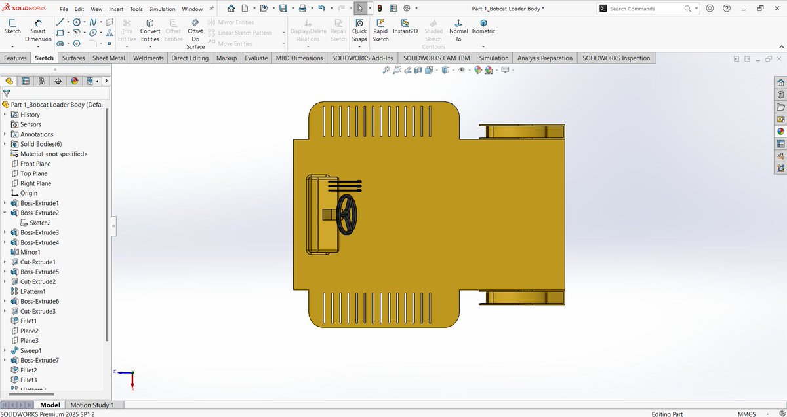Select the Circle sketch tool

(77, 22)
